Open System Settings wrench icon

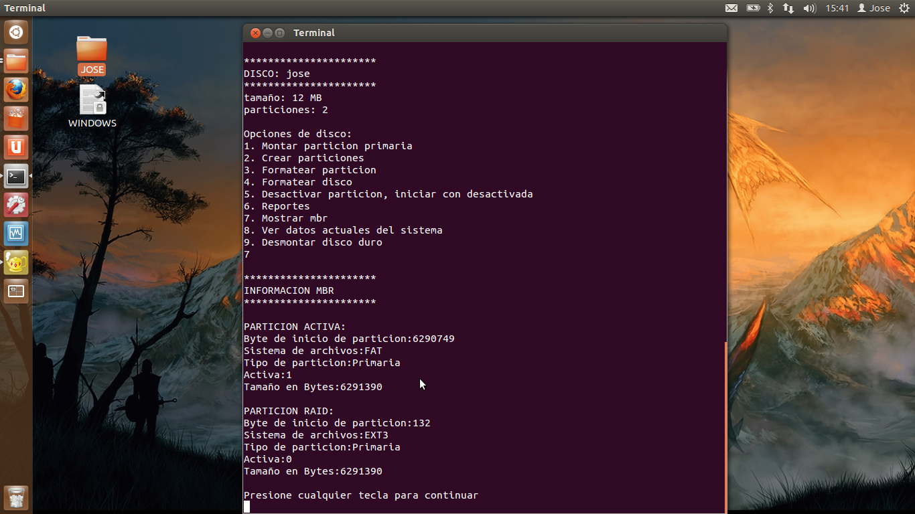click(x=16, y=205)
